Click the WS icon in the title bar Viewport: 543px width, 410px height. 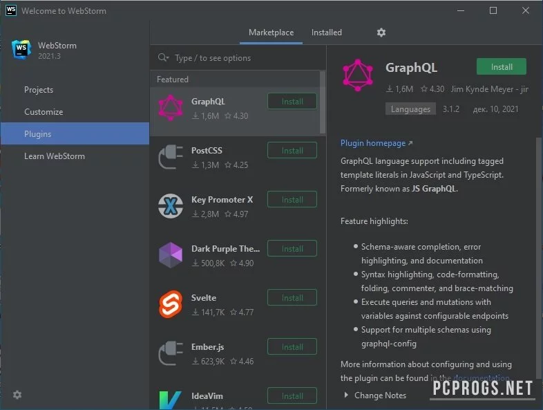pyautogui.click(x=11, y=10)
